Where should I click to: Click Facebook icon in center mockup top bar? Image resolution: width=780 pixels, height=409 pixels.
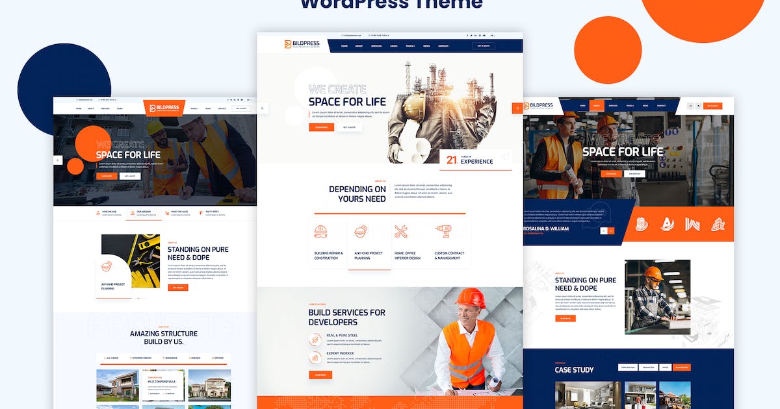tap(467, 36)
